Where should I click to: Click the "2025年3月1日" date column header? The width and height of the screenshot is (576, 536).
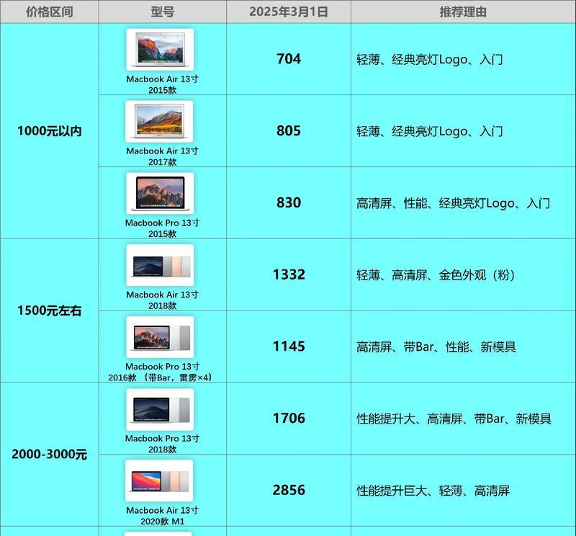(x=289, y=12)
